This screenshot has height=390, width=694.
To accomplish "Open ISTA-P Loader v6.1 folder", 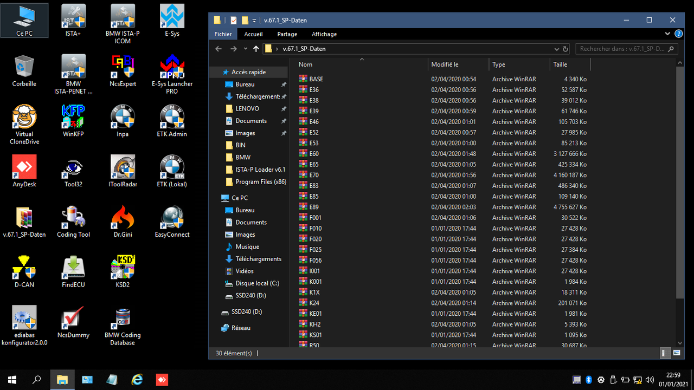I will pos(255,170).
